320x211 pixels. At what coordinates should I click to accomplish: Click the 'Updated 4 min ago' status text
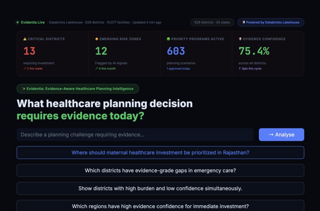[x=147, y=22]
